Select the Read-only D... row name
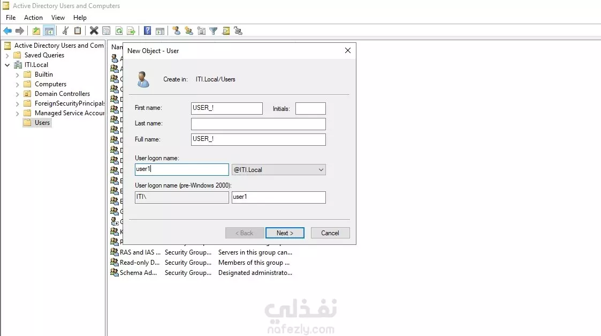601x336 pixels. coord(140,263)
